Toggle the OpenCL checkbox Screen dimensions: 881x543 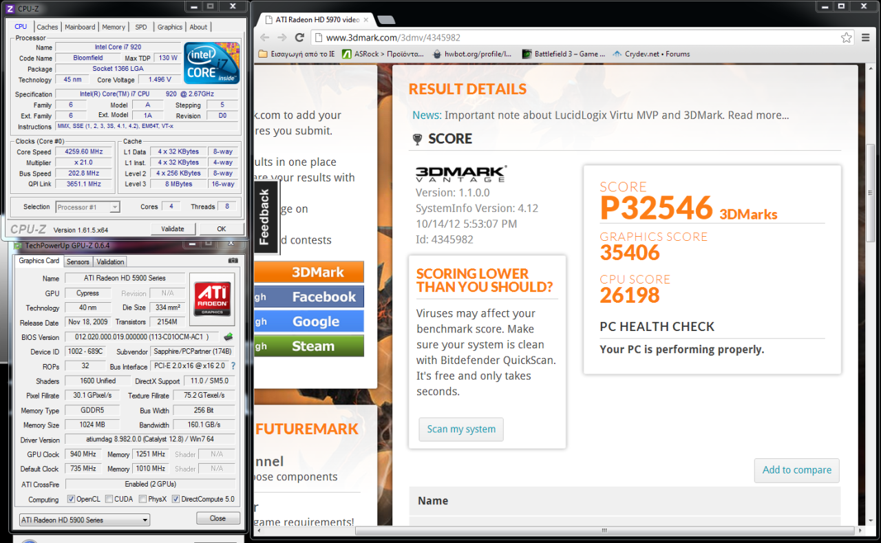(x=72, y=499)
